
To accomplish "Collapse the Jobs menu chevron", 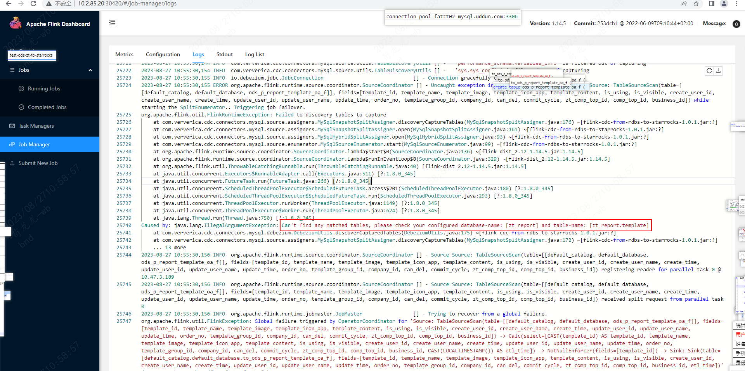I will (x=90, y=70).
